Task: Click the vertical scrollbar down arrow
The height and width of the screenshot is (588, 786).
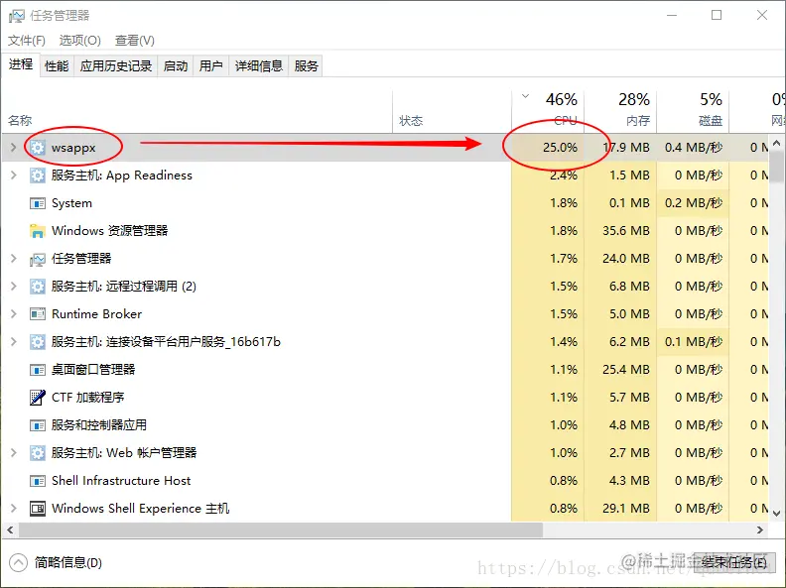Action: (776, 514)
